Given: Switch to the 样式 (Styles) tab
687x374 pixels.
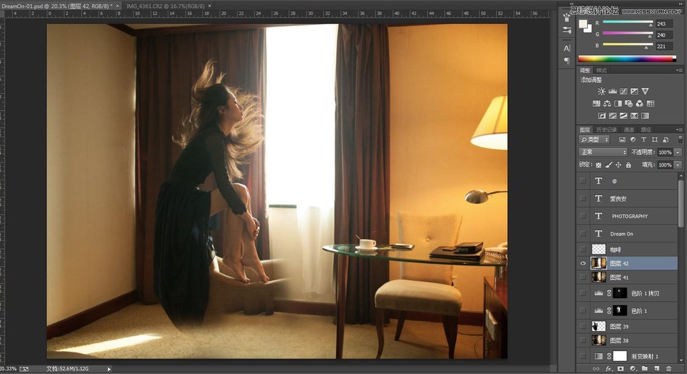Looking at the screenshot, I should tap(602, 70).
